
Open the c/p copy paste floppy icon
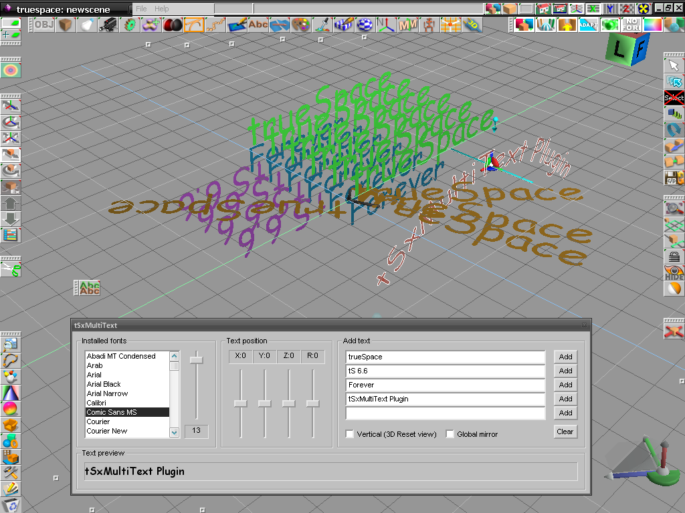coord(674,178)
